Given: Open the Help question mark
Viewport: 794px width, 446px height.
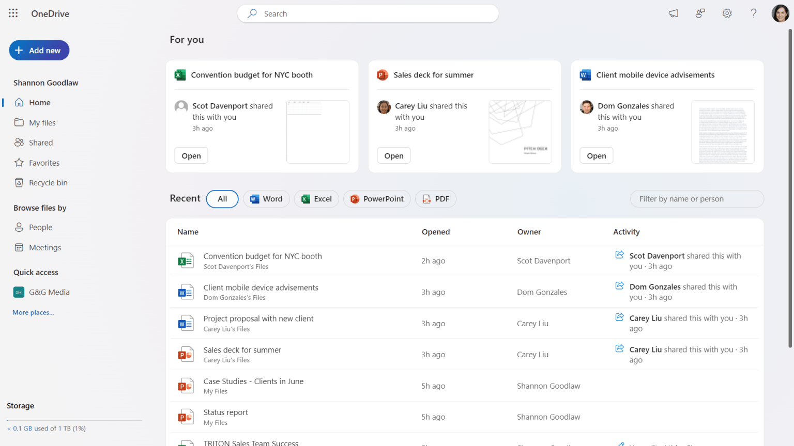Looking at the screenshot, I should tap(754, 13).
